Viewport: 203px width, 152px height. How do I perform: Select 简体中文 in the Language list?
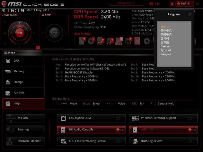166,30
